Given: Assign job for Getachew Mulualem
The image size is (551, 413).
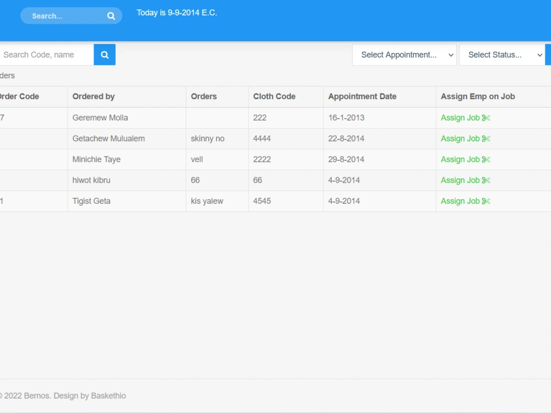Looking at the screenshot, I should (x=465, y=139).
